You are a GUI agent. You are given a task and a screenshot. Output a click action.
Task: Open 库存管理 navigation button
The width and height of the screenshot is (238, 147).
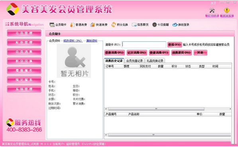(24, 42)
